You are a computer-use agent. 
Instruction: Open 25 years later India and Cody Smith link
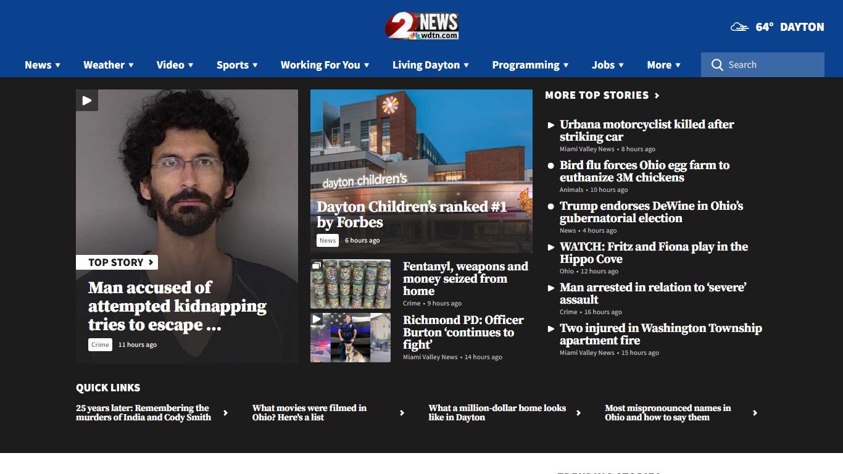[143, 413]
